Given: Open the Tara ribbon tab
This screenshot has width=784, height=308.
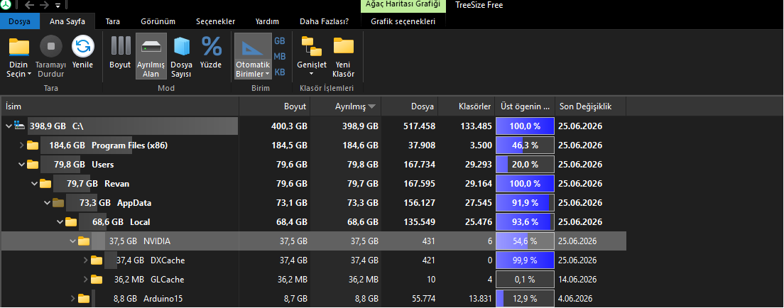Looking at the screenshot, I should tap(112, 21).
